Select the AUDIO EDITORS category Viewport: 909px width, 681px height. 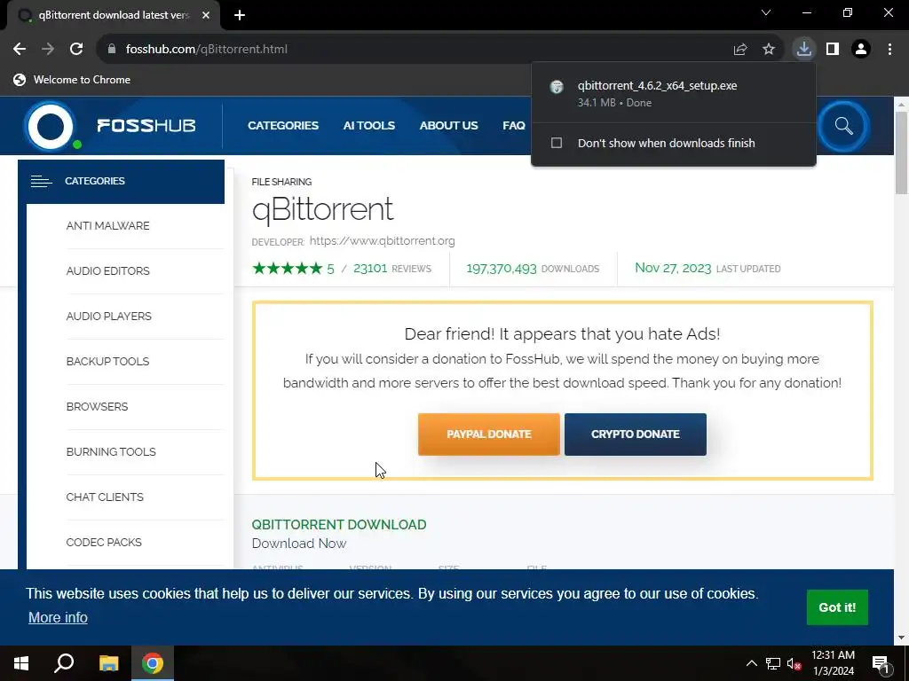(107, 271)
